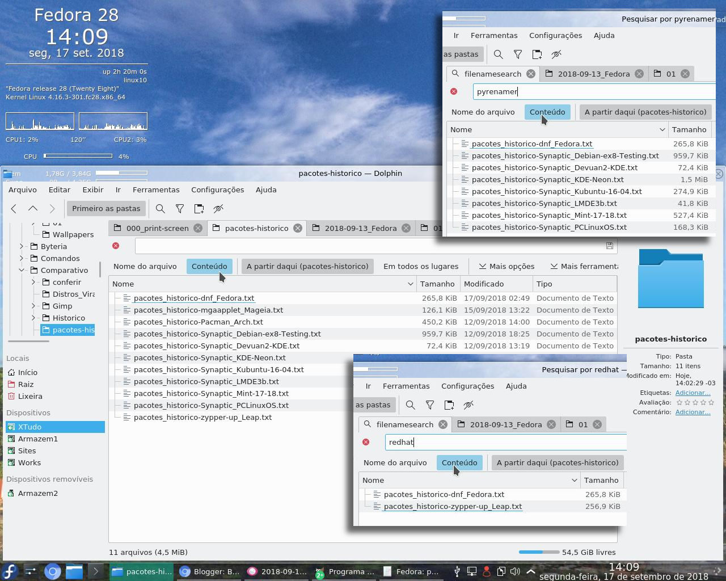Click red X beside the redhat search field
This screenshot has width=726, height=581.
point(366,442)
